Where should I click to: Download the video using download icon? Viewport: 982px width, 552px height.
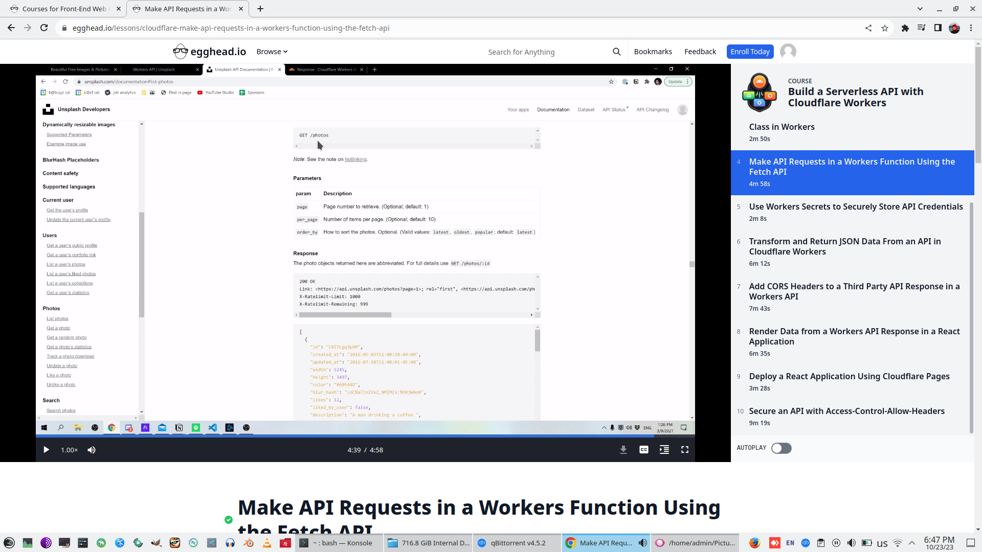623,450
